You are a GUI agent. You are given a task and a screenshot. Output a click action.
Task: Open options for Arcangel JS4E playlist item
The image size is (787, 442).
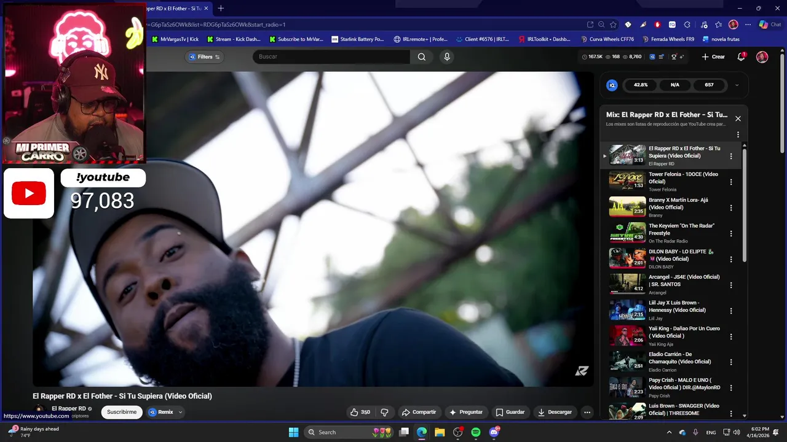(x=731, y=285)
